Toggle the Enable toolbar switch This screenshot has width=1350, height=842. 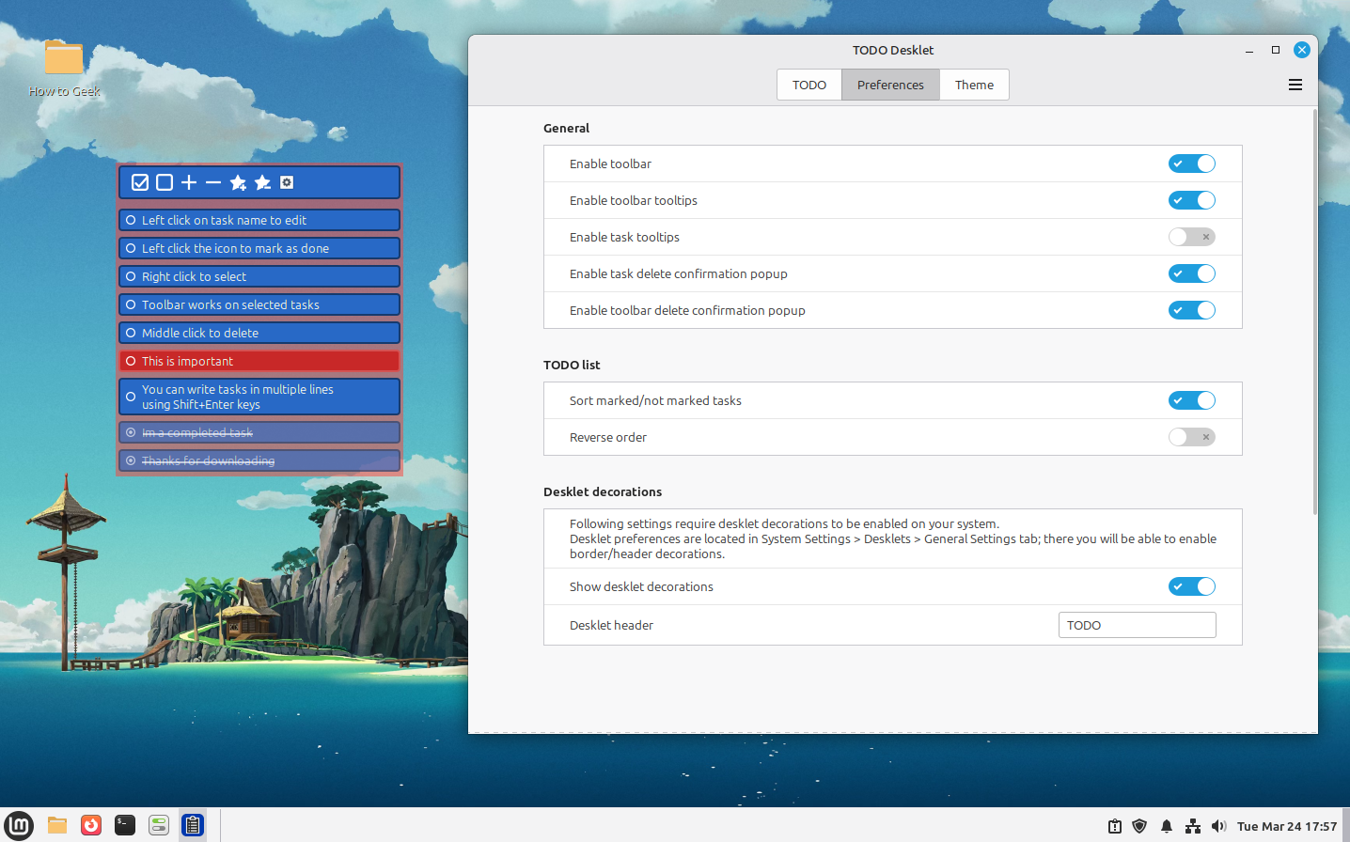coord(1192,164)
